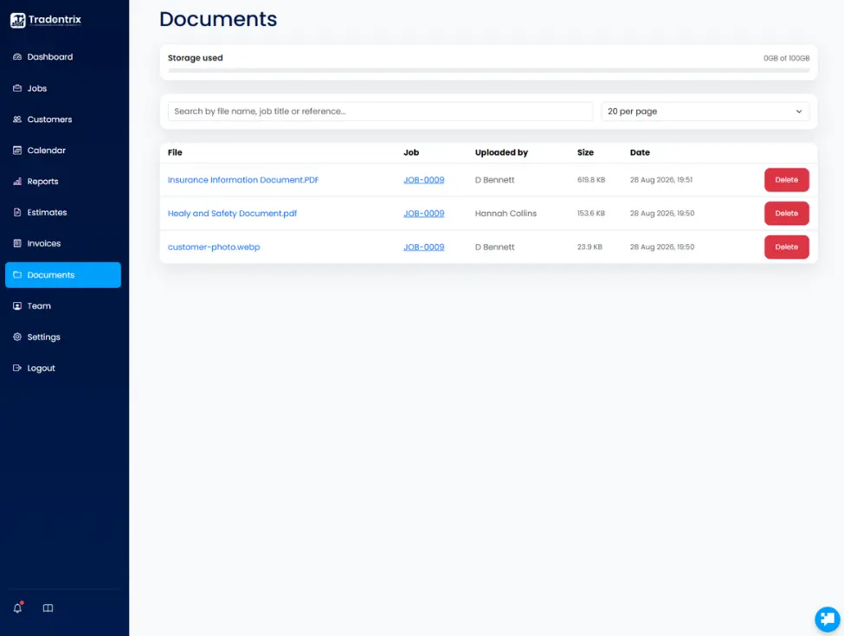
Task: Click the Tradentrix logo icon
Action: click(x=18, y=20)
